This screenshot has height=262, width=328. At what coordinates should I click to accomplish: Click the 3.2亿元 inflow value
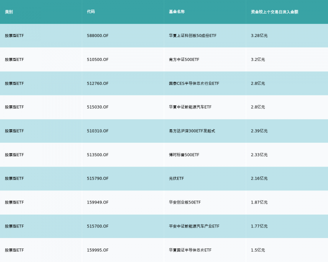click(x=258, y=59)
